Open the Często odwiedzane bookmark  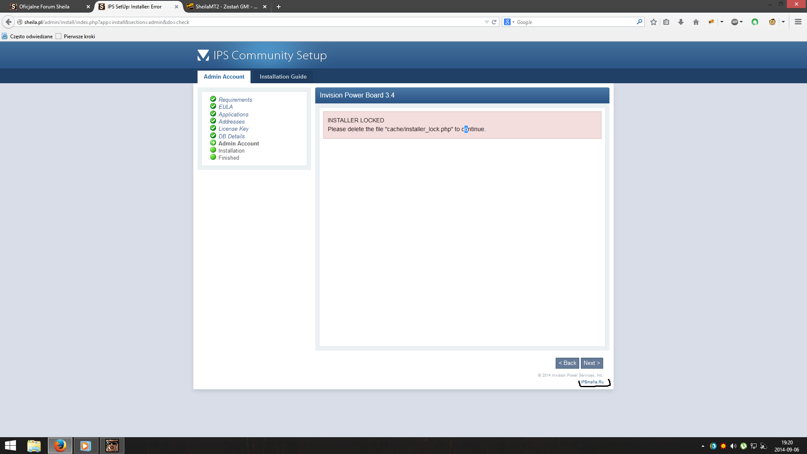pyautogui.click(x=27, y=37)
